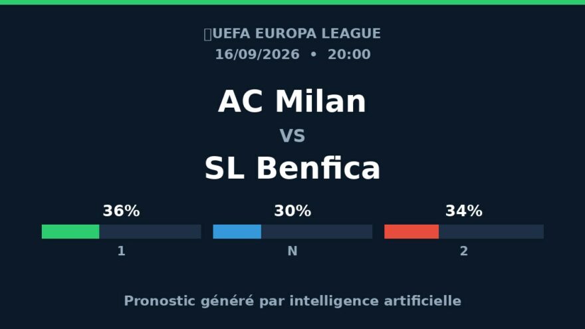Click the unfilled part of home win bar

click(x=150, y=232)
